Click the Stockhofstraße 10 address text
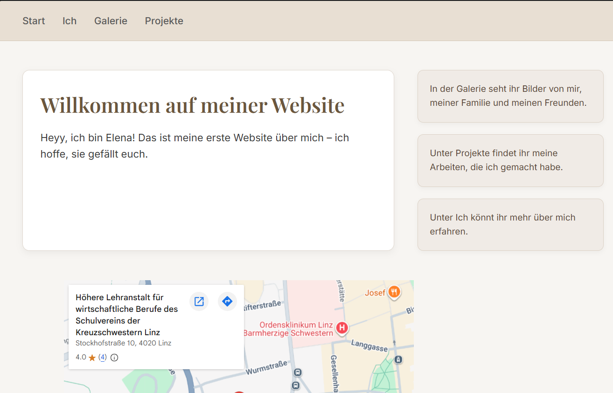The width and height of the screenshot is (613, 393). pyautogui.click(x=124, y=343)
